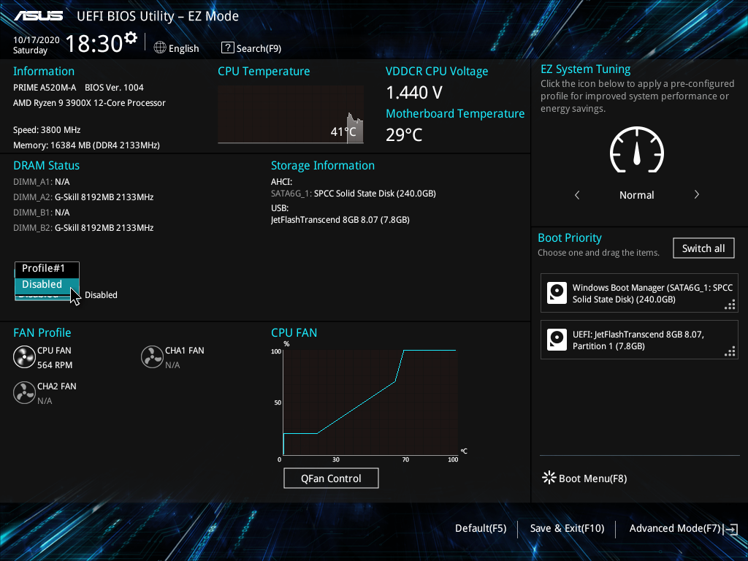Click the 1.440 V voltage value
748x561 pixels.
point(414,93)
